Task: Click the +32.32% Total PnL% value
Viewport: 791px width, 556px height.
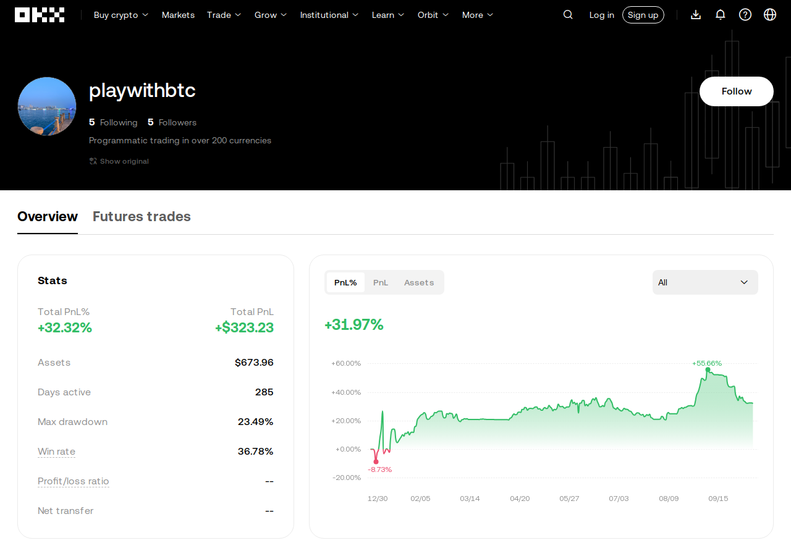Action: (65, 328)
